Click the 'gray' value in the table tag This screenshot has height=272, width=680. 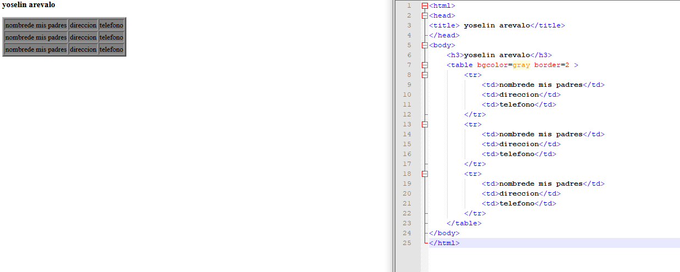click(521, 65)
